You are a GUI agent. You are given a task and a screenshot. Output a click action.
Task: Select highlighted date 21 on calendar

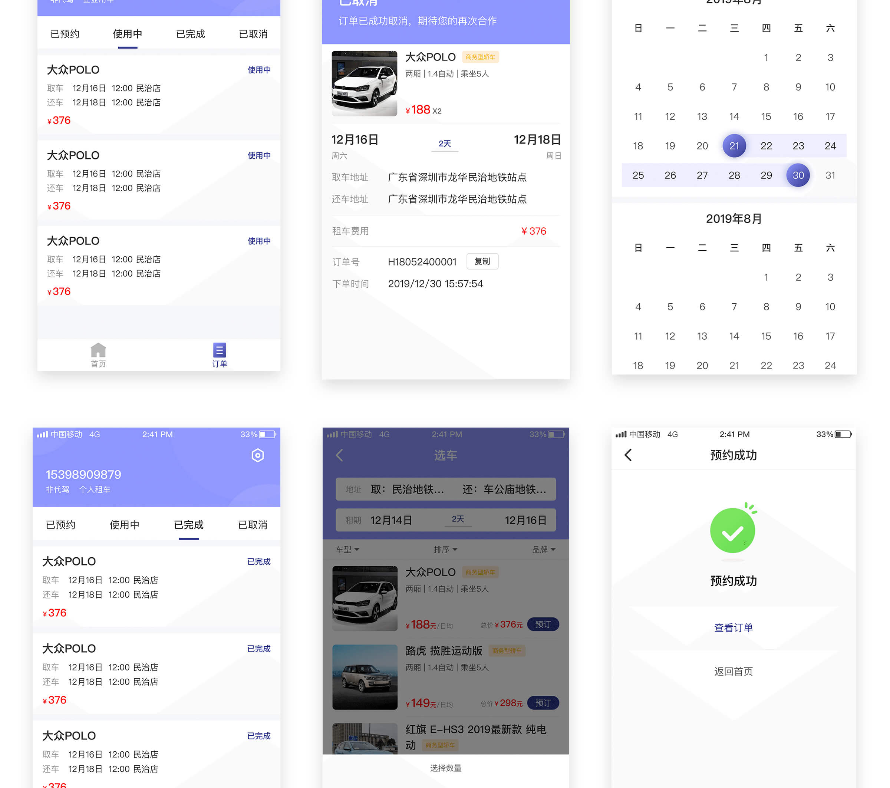[x=734, y=146]
